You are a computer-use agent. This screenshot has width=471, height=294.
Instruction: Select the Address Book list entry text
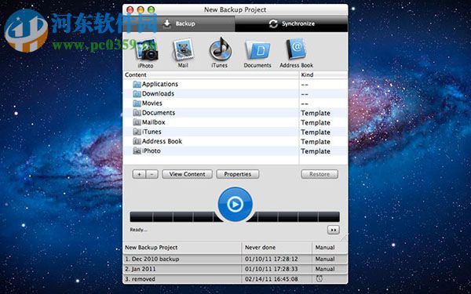tap(162, 142)
